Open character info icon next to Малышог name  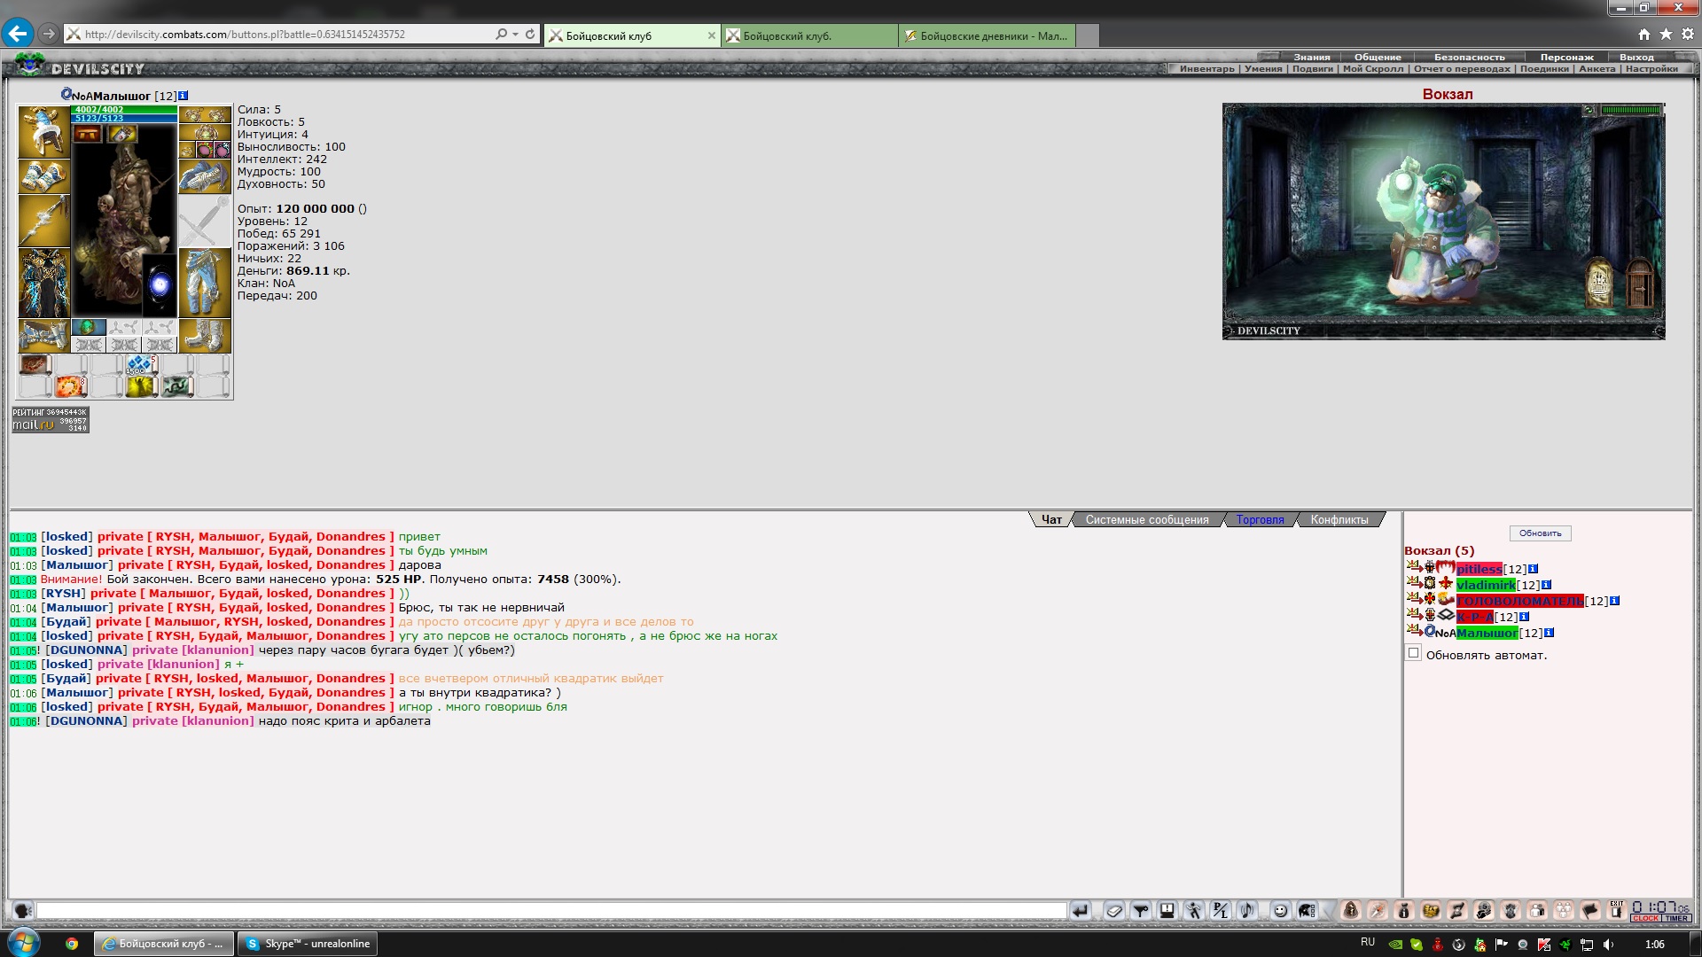click(x=183, y=96)
